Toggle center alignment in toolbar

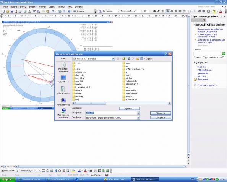click(172, 11)
